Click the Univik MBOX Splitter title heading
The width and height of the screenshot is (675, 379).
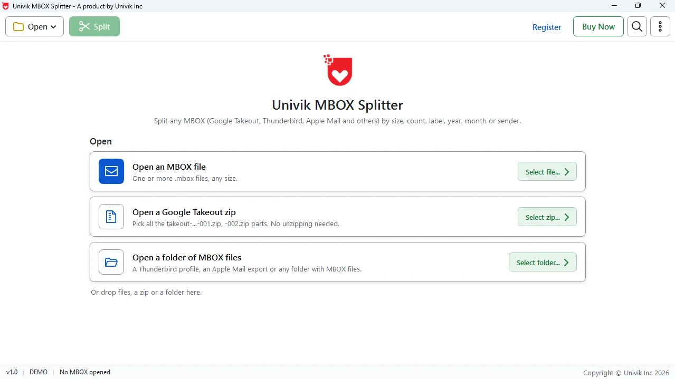pyautogui.click(x=338, y=105)
